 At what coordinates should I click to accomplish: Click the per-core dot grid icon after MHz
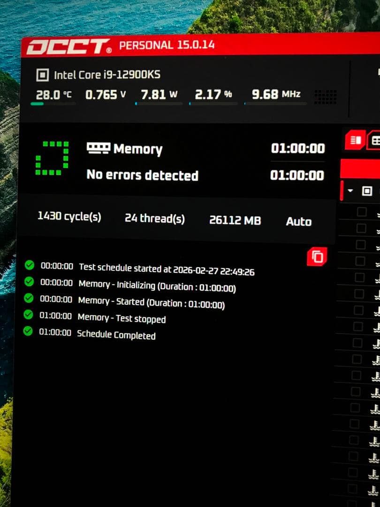point(326,97)
